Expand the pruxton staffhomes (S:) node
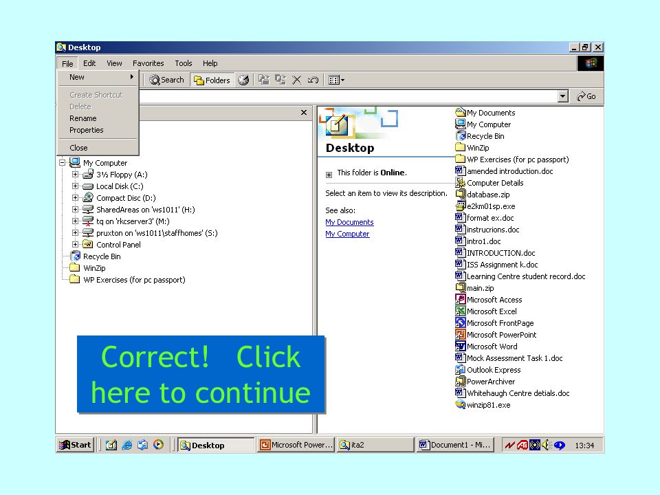This screenshot has width=660, height=495. pyautogui.click(x=76, y=233)
